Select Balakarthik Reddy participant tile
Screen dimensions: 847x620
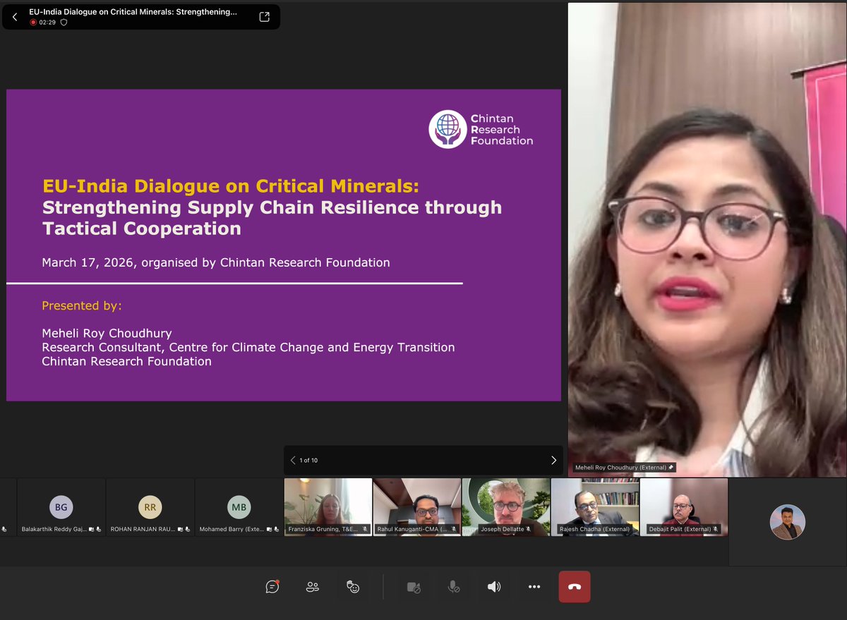pos(61,507)
